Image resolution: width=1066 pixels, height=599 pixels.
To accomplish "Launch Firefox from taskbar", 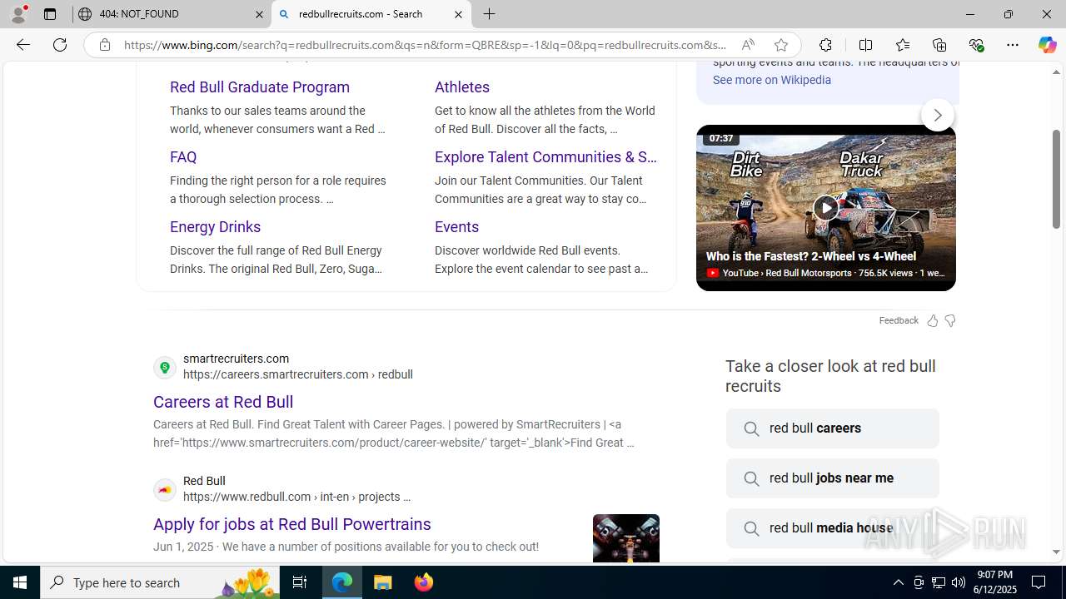I will pos(424,582).
